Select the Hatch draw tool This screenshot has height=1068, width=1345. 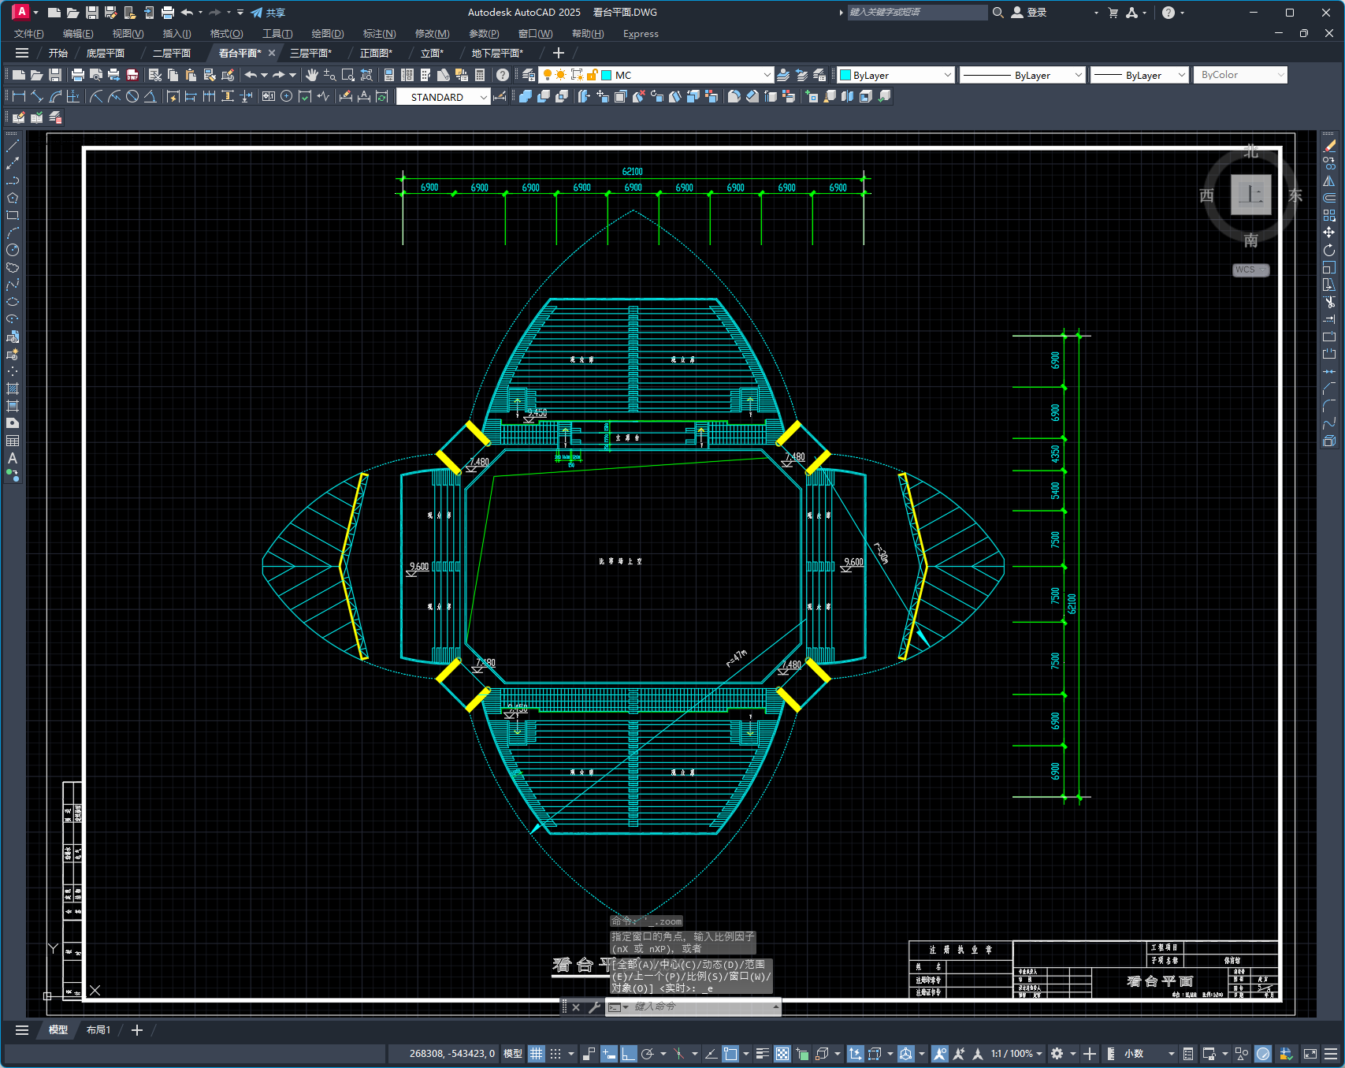(13, 389)
